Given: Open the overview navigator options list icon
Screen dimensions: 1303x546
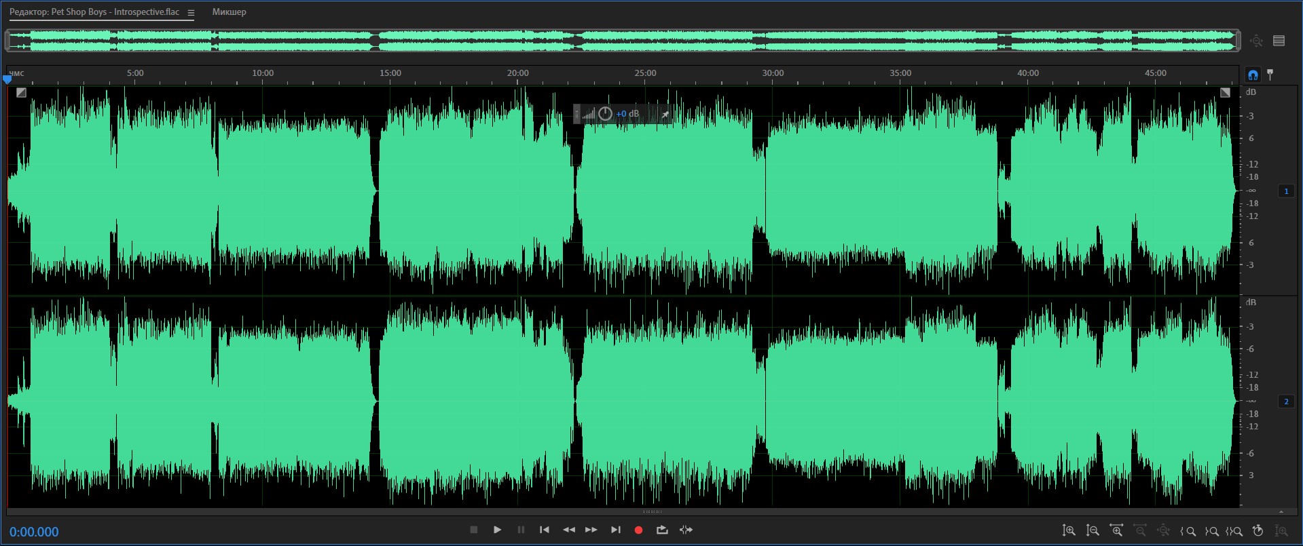Looking at the screenshot, I should 1279,41.
